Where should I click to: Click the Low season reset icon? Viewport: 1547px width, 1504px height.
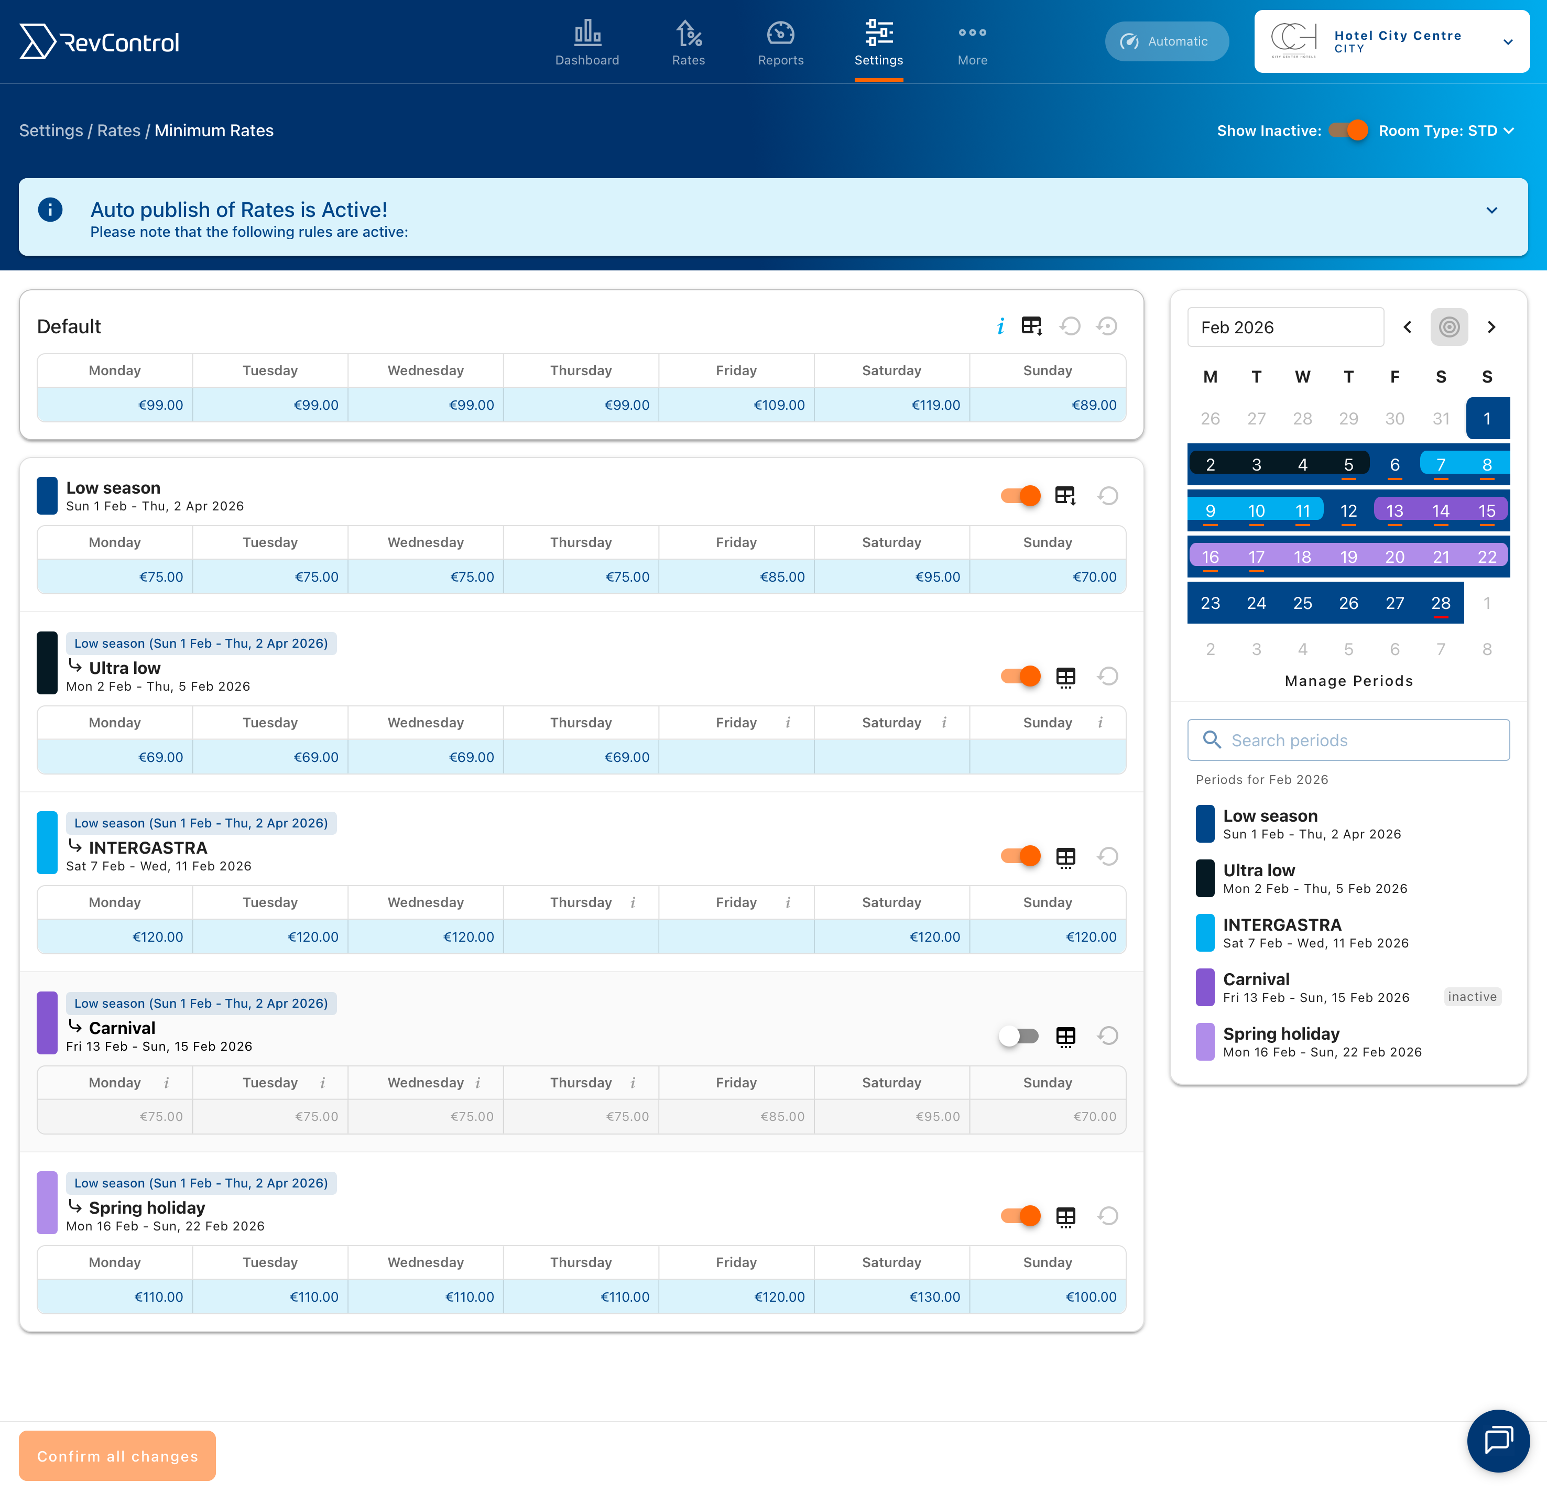point(1108,496)
